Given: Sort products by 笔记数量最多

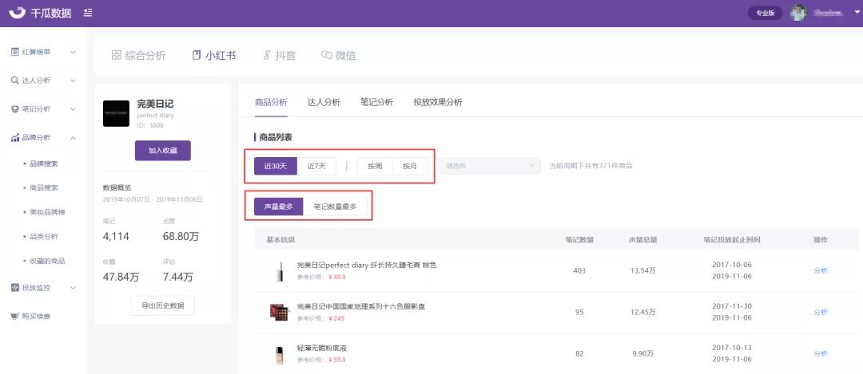Looking at the screenshot, I should pos(335,207).
